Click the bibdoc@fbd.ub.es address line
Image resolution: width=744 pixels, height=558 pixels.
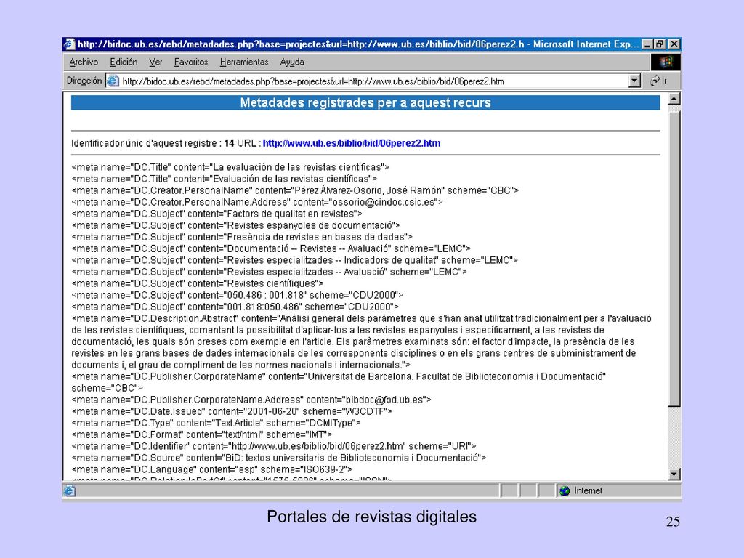coord(251,400)
